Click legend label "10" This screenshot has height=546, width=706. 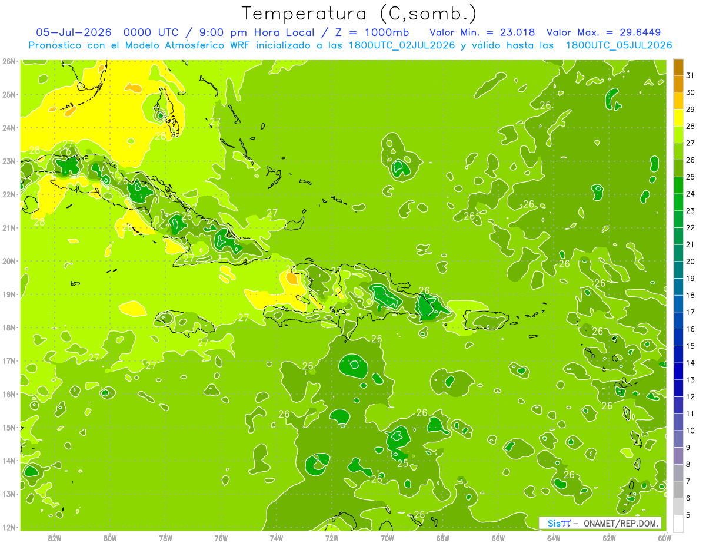tap(691, 431)
